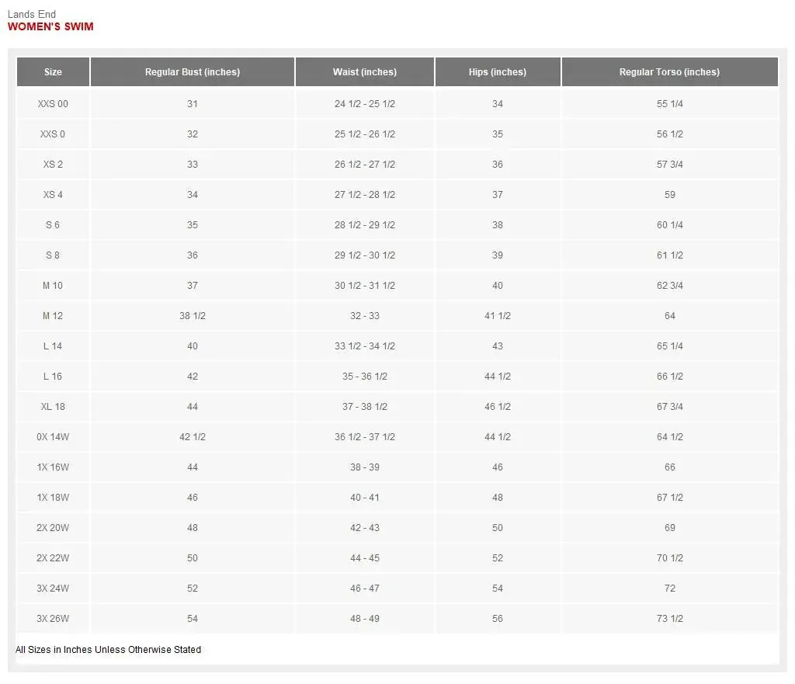Click 'All Sizes in Inches Unless Otherwise Stated' note

[x=108, y=650]
